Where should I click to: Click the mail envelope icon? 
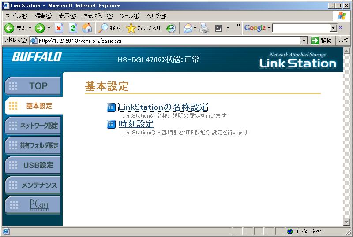pos(188,28)
